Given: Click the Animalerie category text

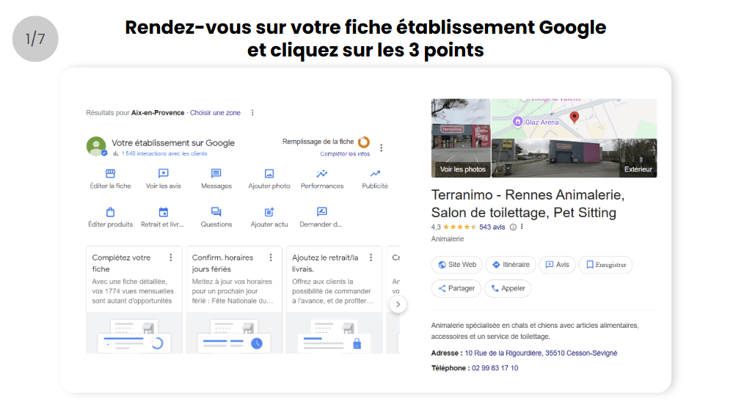Looking at the screenshot, I should click(x=448, y=239).
